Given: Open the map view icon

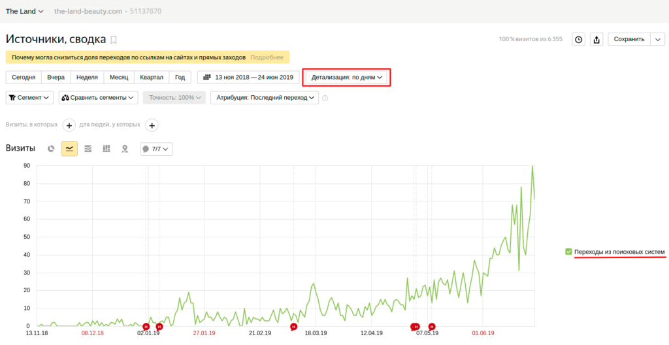Looking at the screenshot, I should [125, 149].
